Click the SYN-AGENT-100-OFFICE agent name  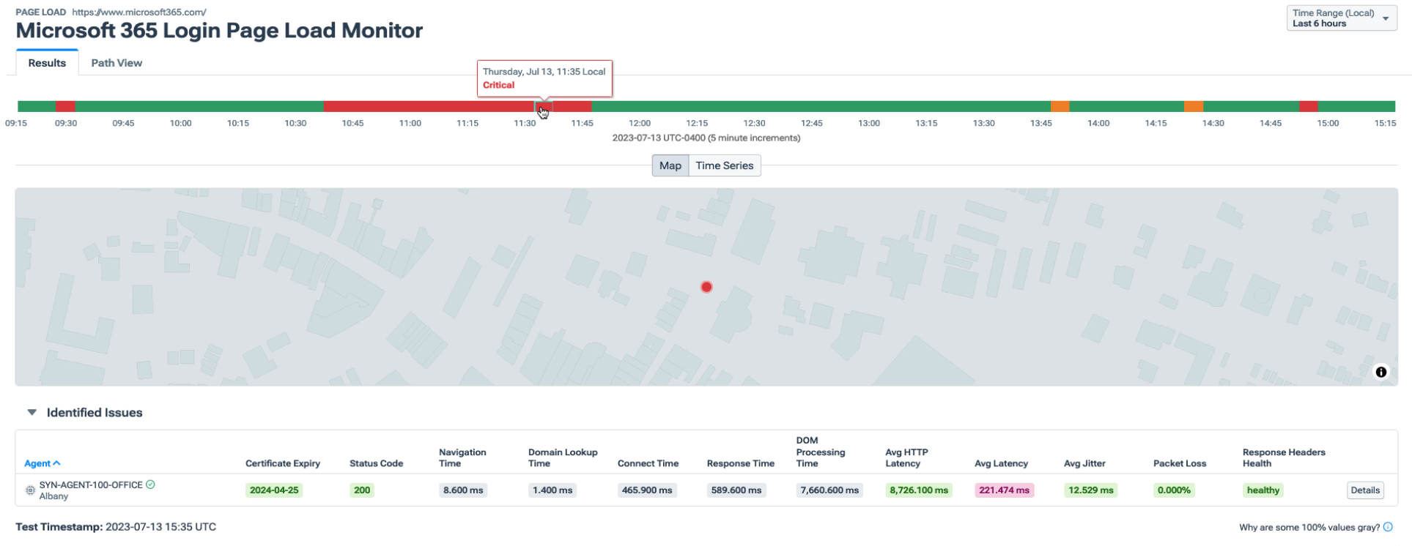pos(91,485)
